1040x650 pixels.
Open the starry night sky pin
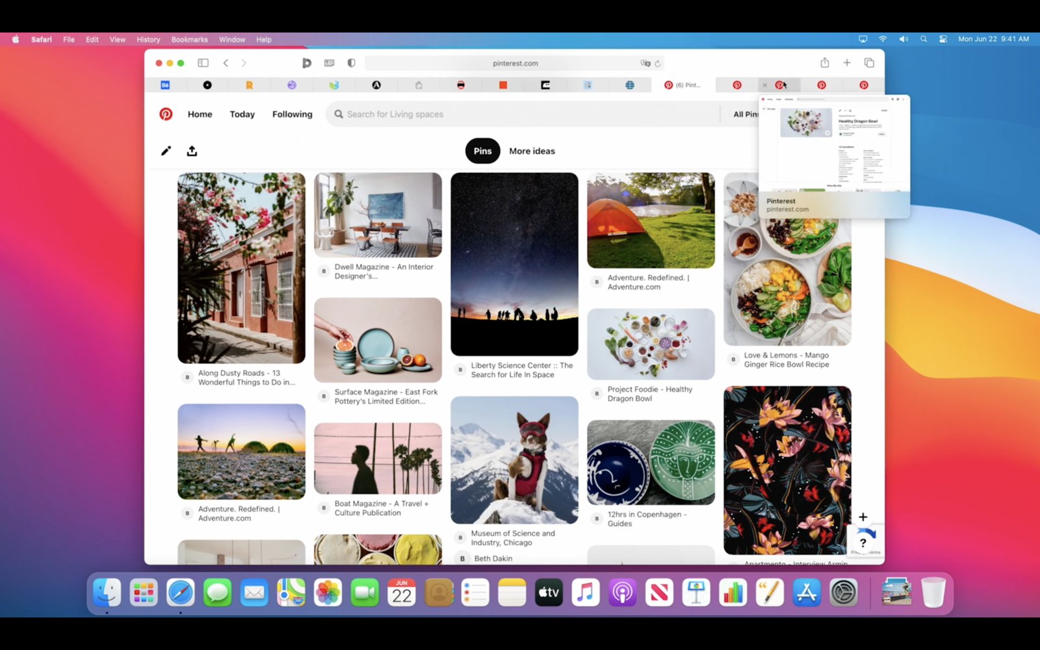tap(514, 264)
